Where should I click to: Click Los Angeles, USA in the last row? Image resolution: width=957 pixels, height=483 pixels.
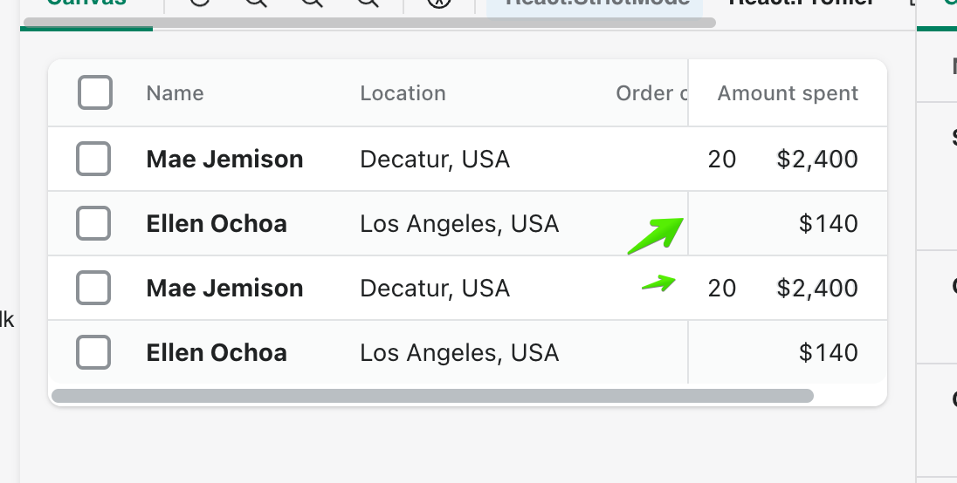459,353
